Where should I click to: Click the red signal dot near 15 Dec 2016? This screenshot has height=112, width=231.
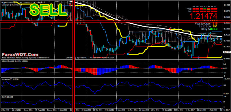pyautogui.click(x=170, y=29)
